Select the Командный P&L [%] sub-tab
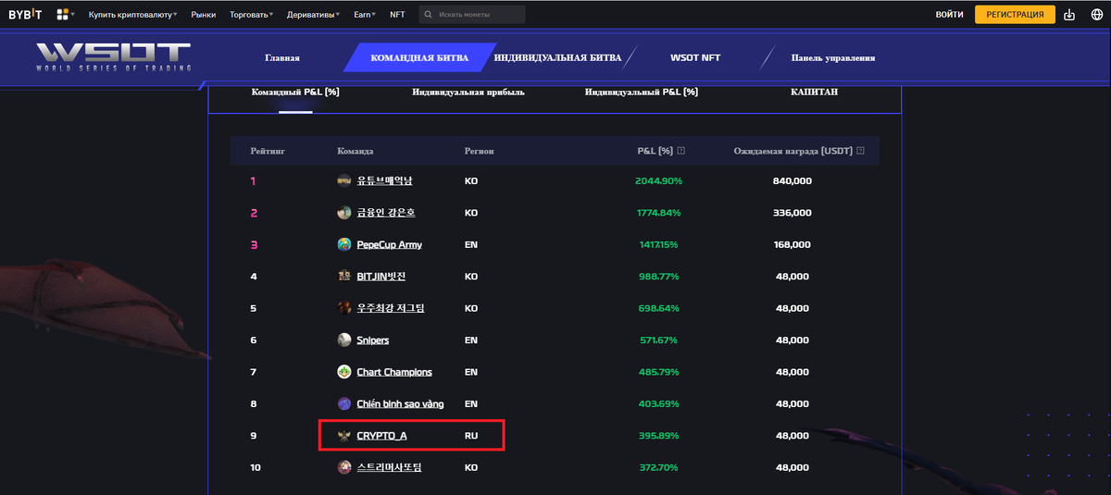Image resolution: width=1111 pixels, height=495 pixels. coord(295,92)
